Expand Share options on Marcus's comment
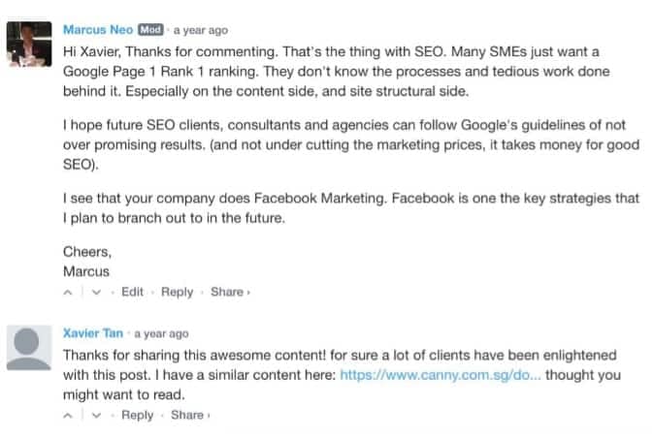This screenshot has height=438, width=653. (x=229, y=292)
